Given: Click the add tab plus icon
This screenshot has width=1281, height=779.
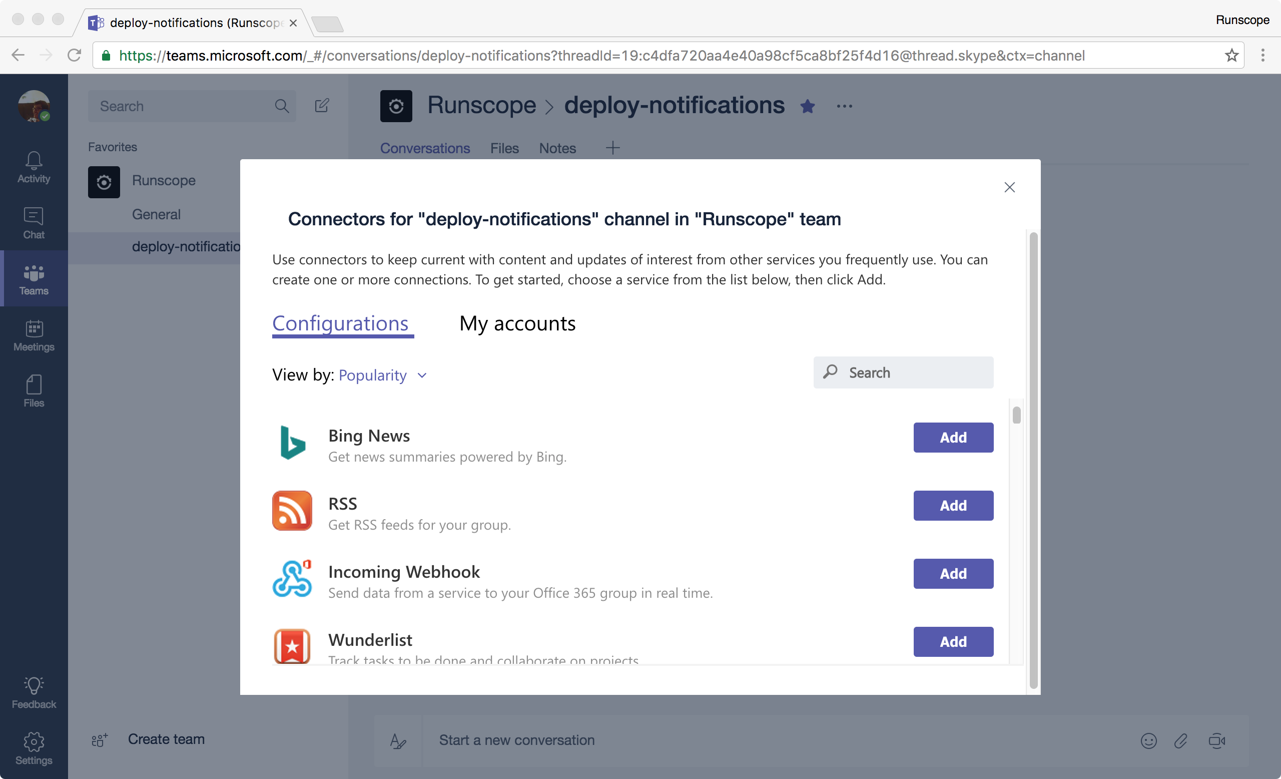Looking at the screenshot, I should [x=613, y=148].
